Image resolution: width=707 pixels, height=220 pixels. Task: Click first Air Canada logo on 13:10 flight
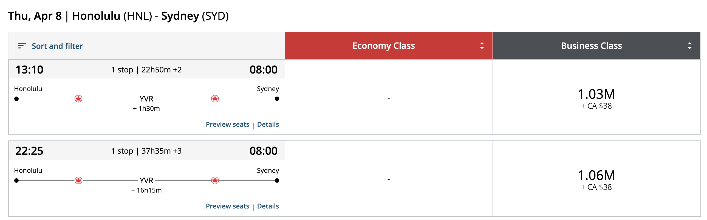click(x=78, y=99)
